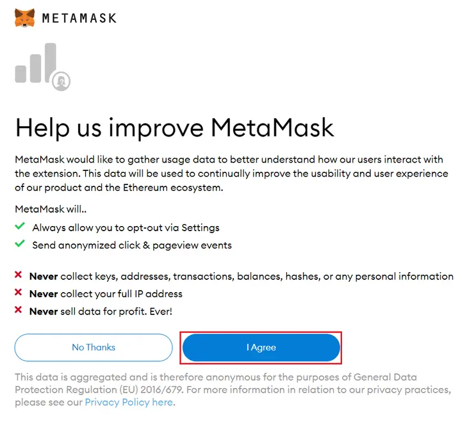Click the Help us improve MetaMask heading
The height and width of the screenshot is (422, 474).
pyautogui.click(x=174, y=127)
